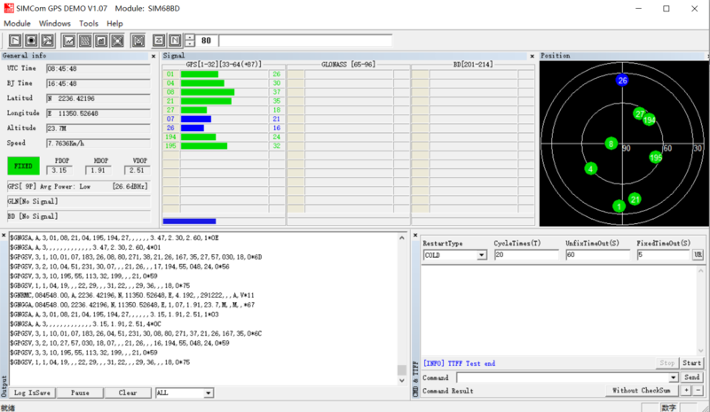The height and width of the screenshot is (412, 710).
Task: Click the TTFF result area scroll up arrow
Action: pos(700,271)
